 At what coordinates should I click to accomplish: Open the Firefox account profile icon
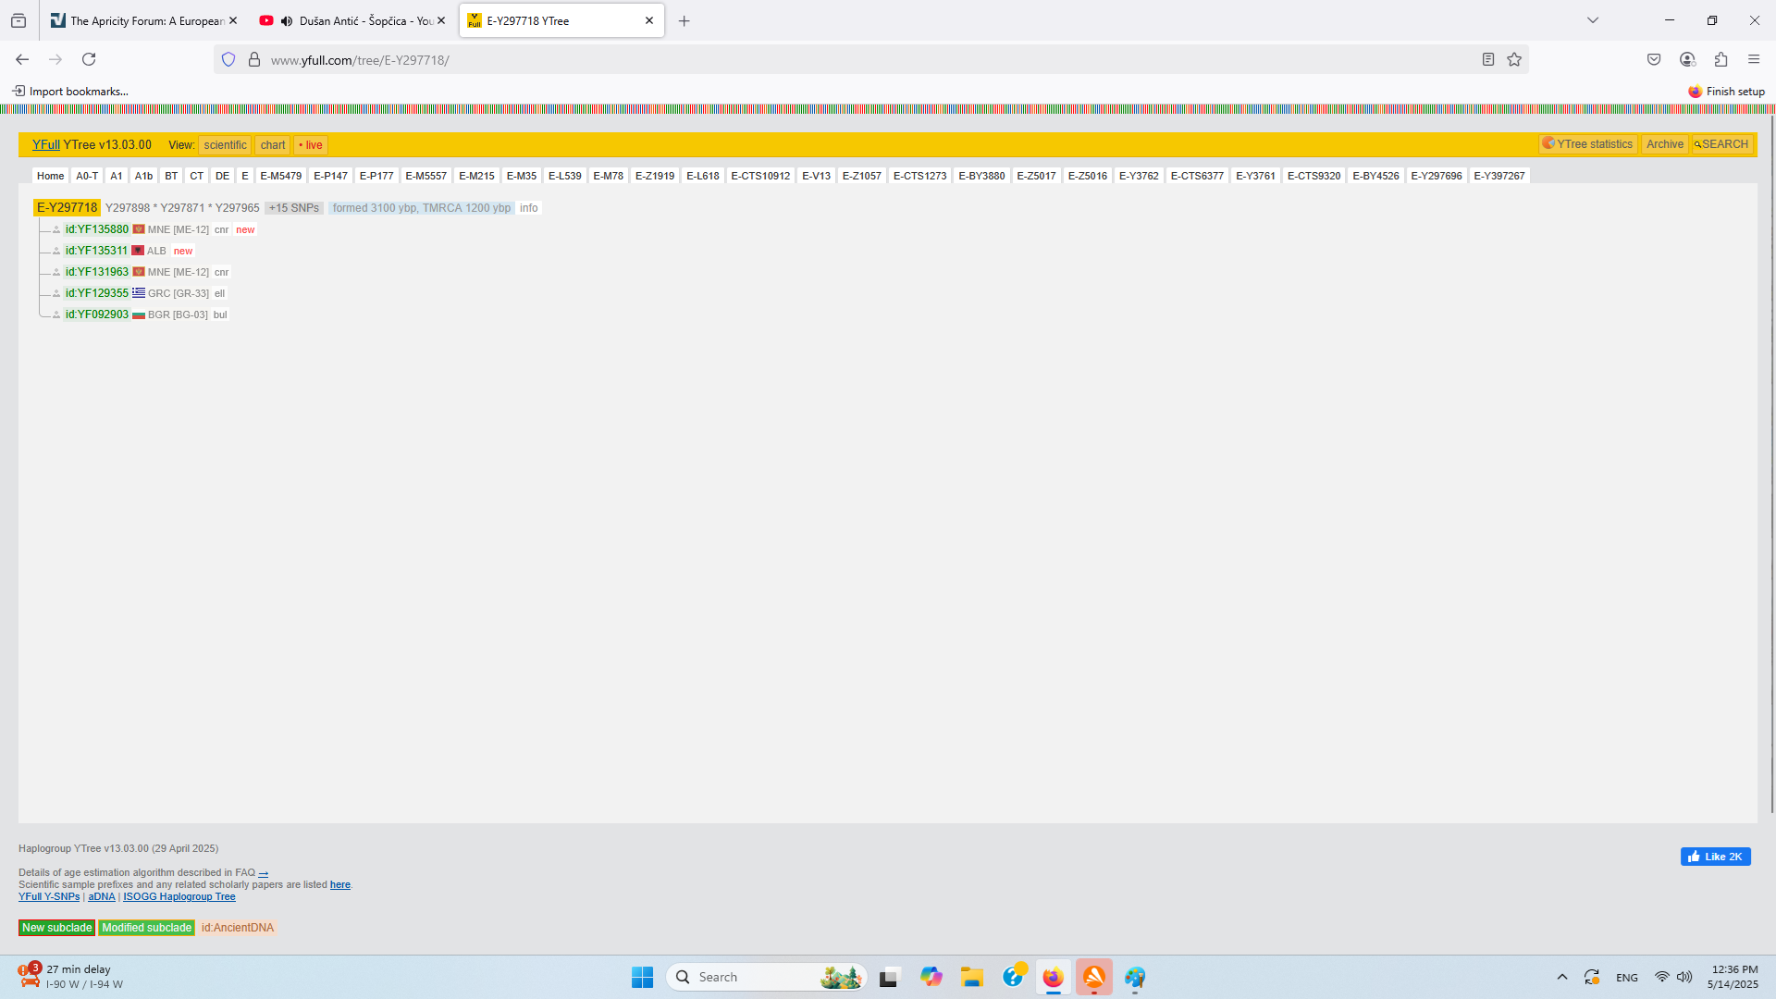tap(1687, 60)
